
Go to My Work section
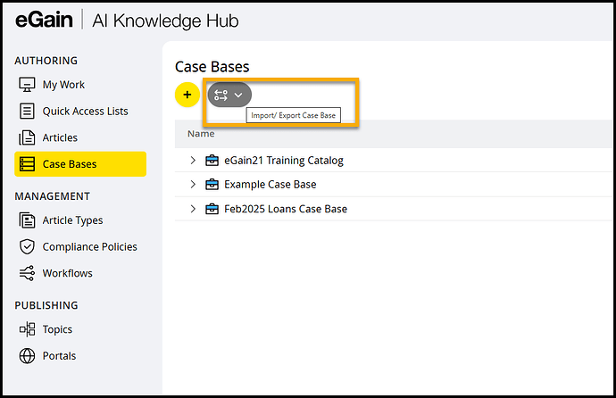pyautogui.click(x=63, y=85)
